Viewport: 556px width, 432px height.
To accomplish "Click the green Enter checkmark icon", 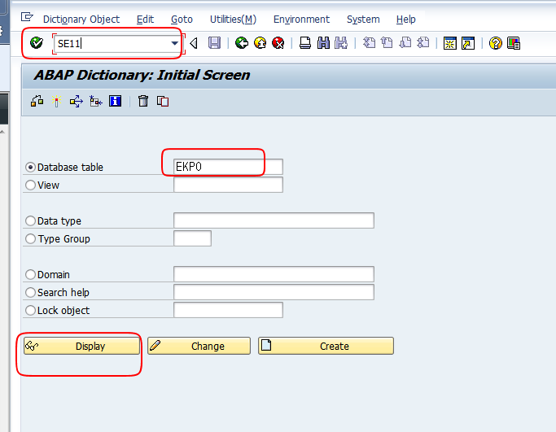I will (x=36, y=43).
